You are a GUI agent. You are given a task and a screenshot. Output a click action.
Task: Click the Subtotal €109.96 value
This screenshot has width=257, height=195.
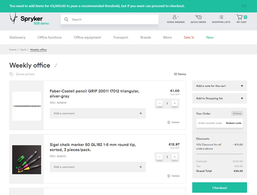pos(238,161)
